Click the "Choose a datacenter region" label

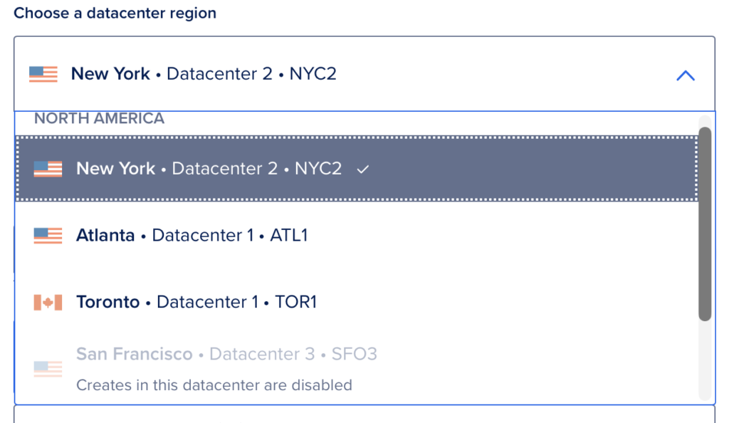click(115, 14)
